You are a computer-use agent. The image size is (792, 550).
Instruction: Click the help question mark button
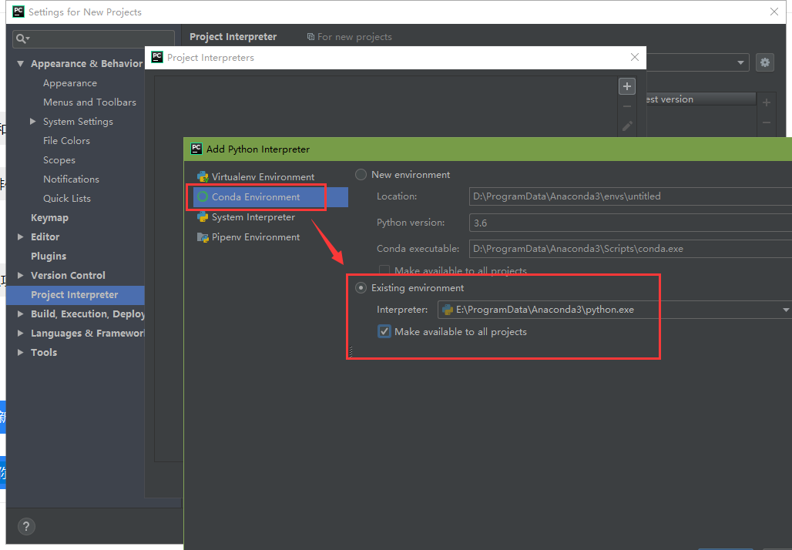coord(26,527)
